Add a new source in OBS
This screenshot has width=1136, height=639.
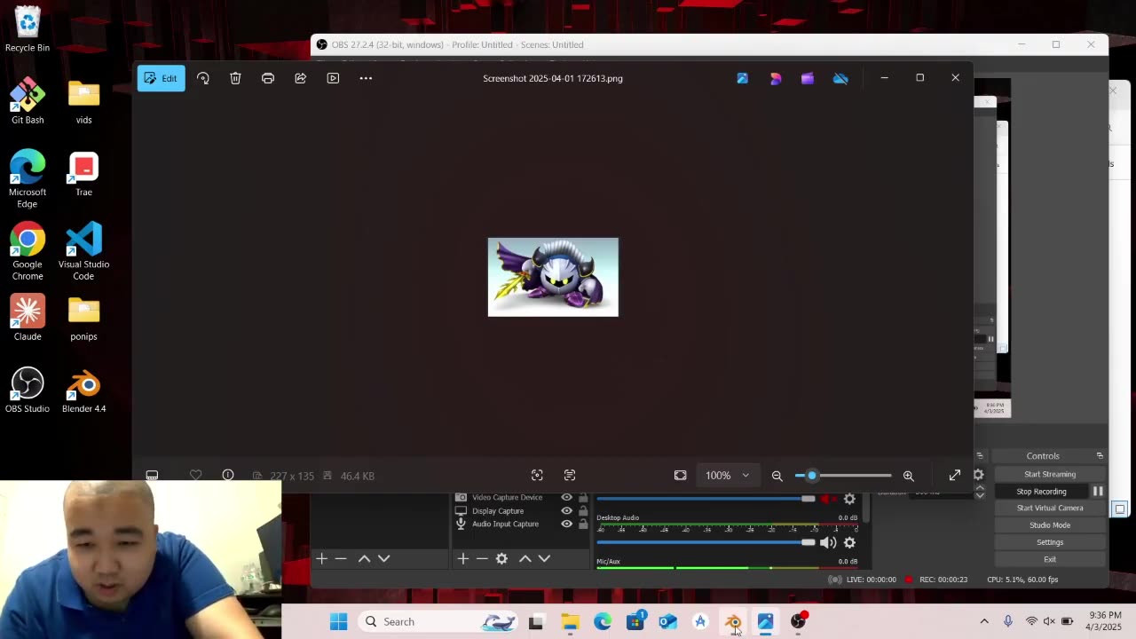pyautogui.click(x=462, y=558)
